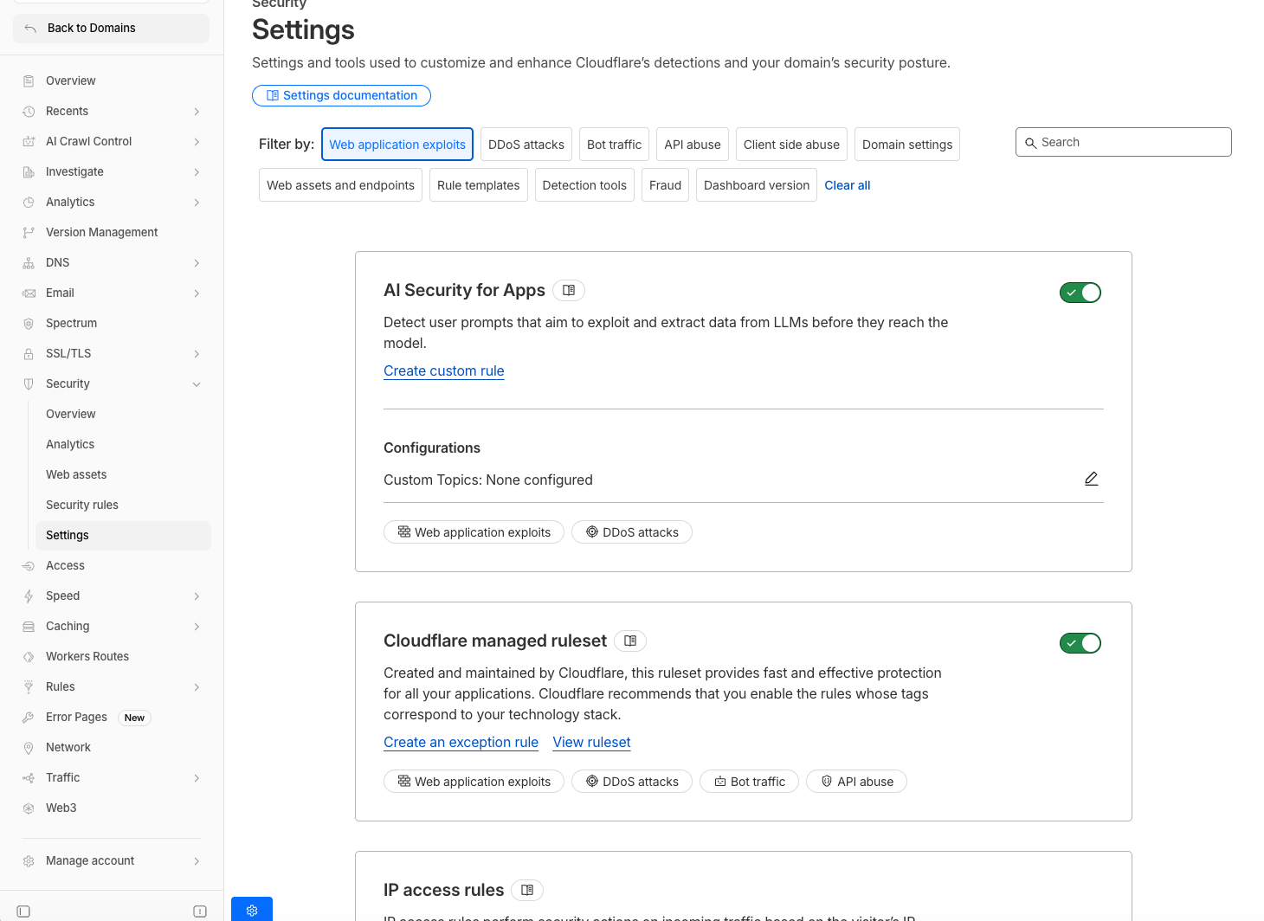Click the AI Crawl Control icon
The image size is (1264, 921).
tap(29, 141)
